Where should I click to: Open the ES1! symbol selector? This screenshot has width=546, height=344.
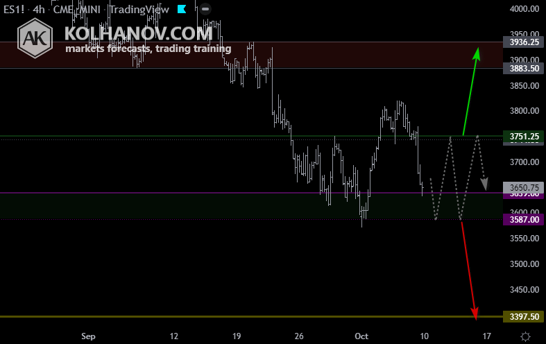coord(14,10)
